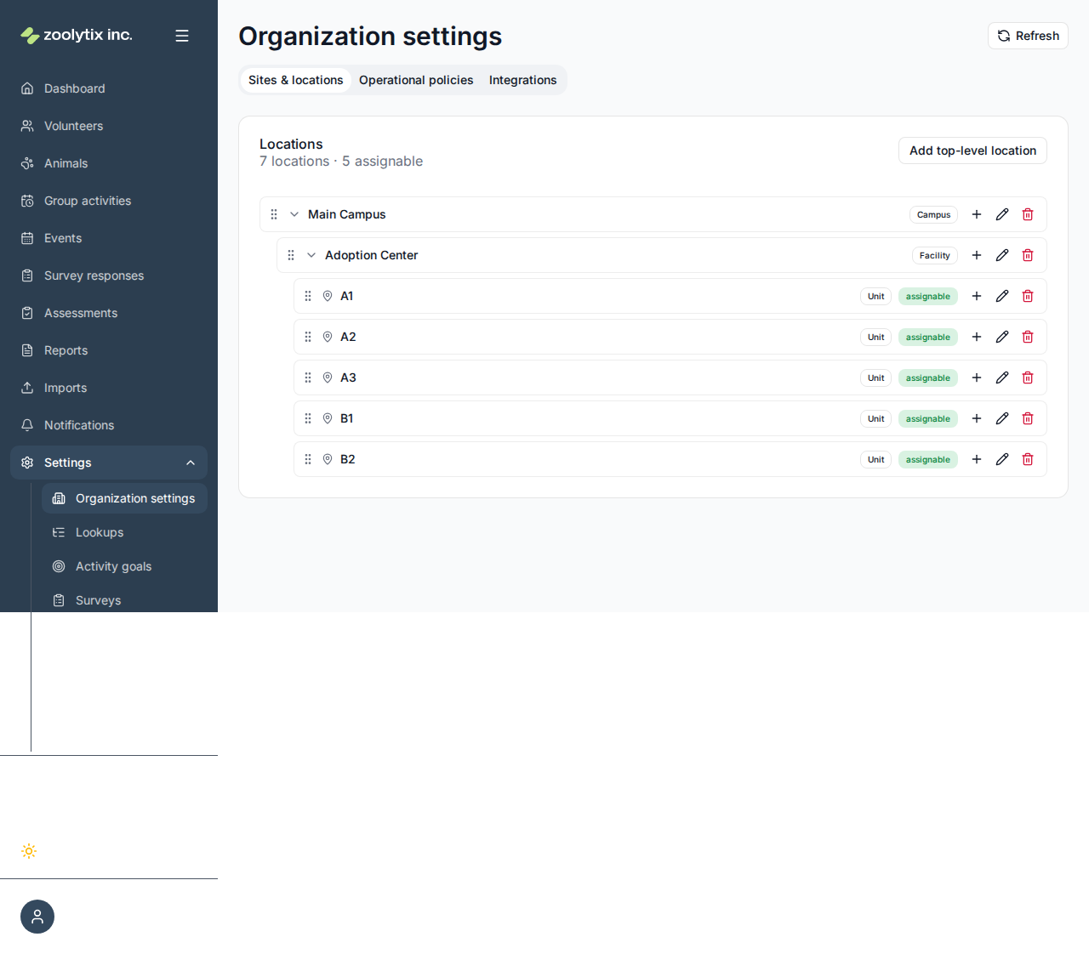Delete unit B2 trash icon

(x=1028, y=459)
